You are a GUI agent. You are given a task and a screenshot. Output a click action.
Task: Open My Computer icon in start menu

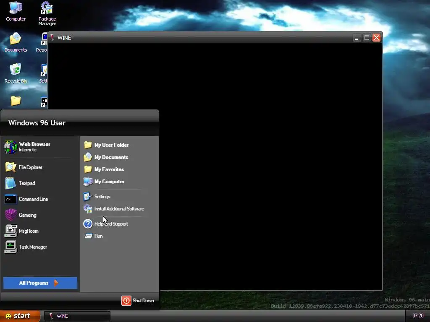88,181
